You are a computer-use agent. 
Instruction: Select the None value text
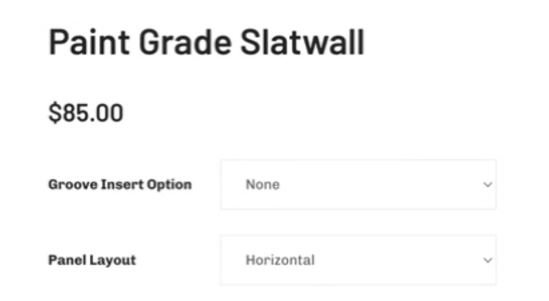(263, 185)
